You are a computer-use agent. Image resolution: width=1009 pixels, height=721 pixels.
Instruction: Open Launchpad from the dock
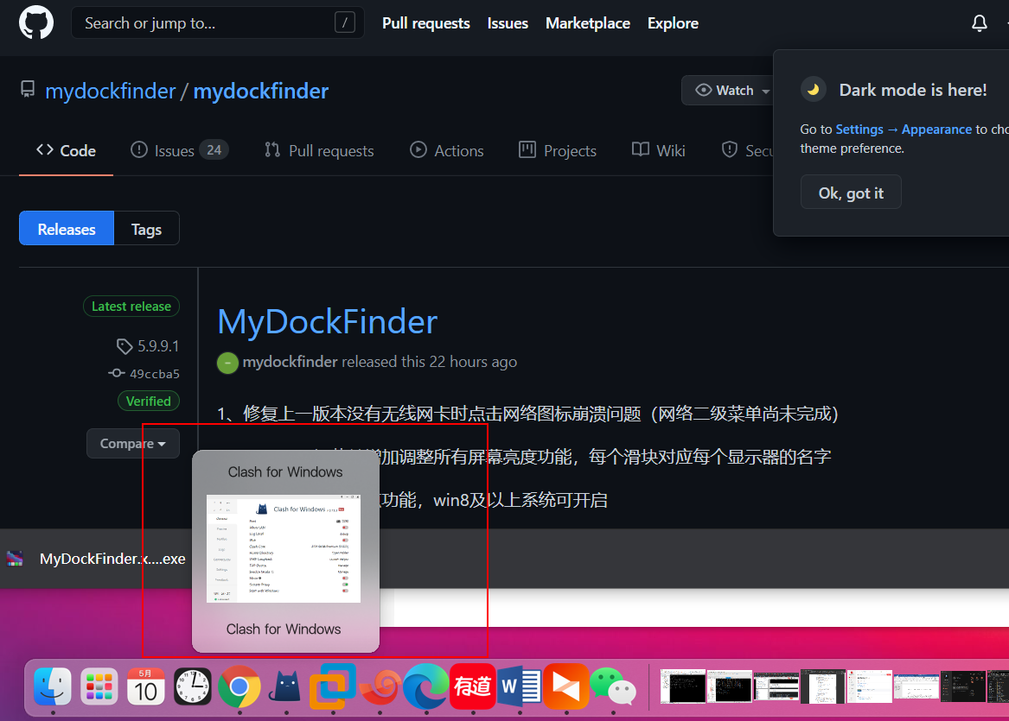tap(99, 686)
